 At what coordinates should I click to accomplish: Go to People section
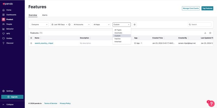click(9, 24)
